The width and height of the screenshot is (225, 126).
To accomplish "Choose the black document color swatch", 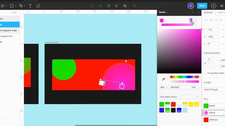I will coord(173,110).
